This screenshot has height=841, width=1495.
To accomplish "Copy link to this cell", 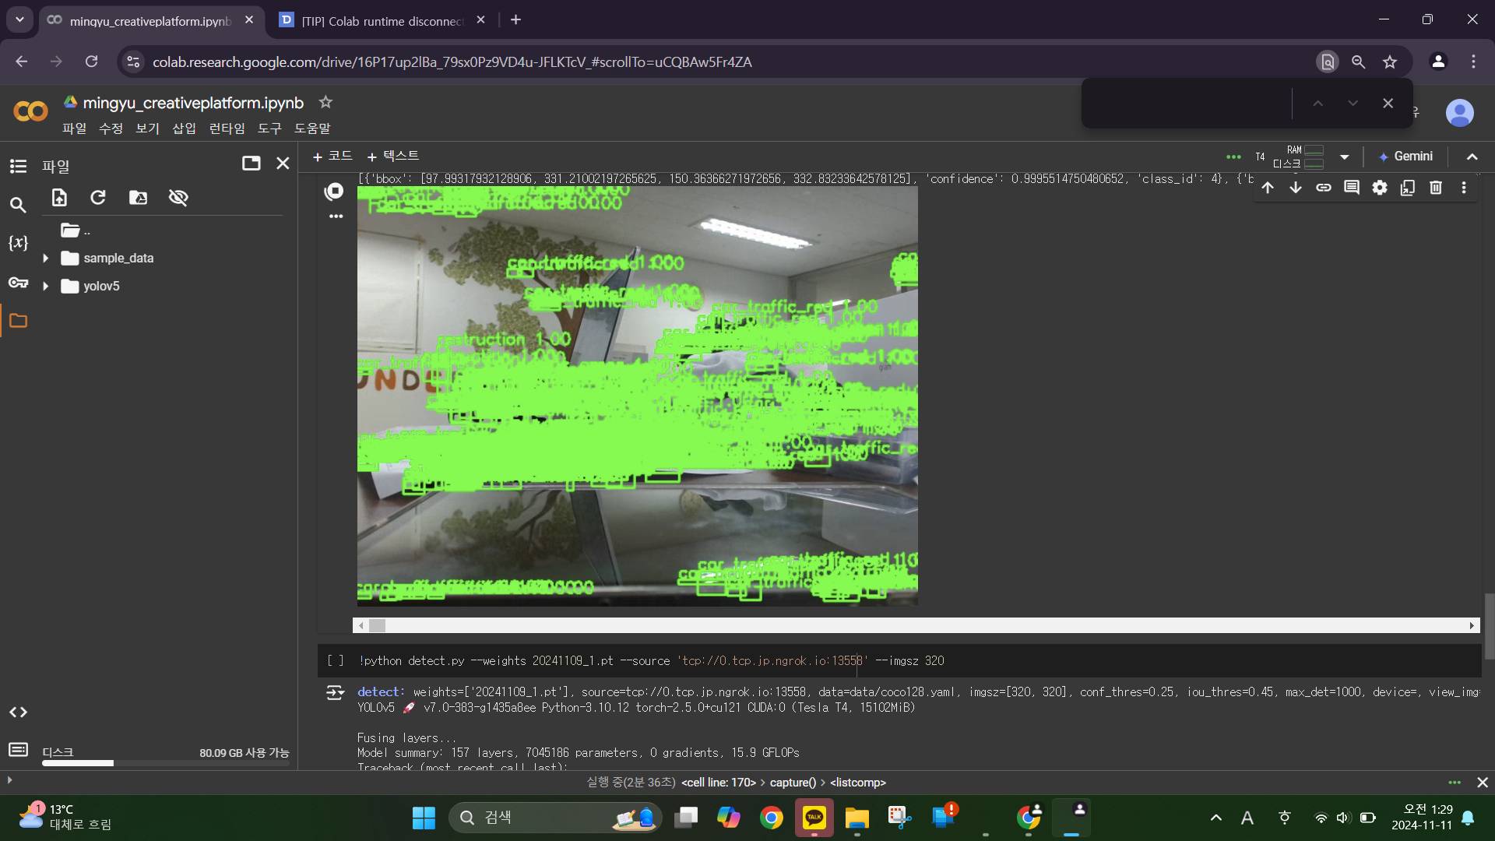I will click(1324, 188).
